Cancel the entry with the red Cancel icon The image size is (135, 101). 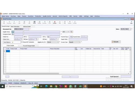[x=55, y=22]
